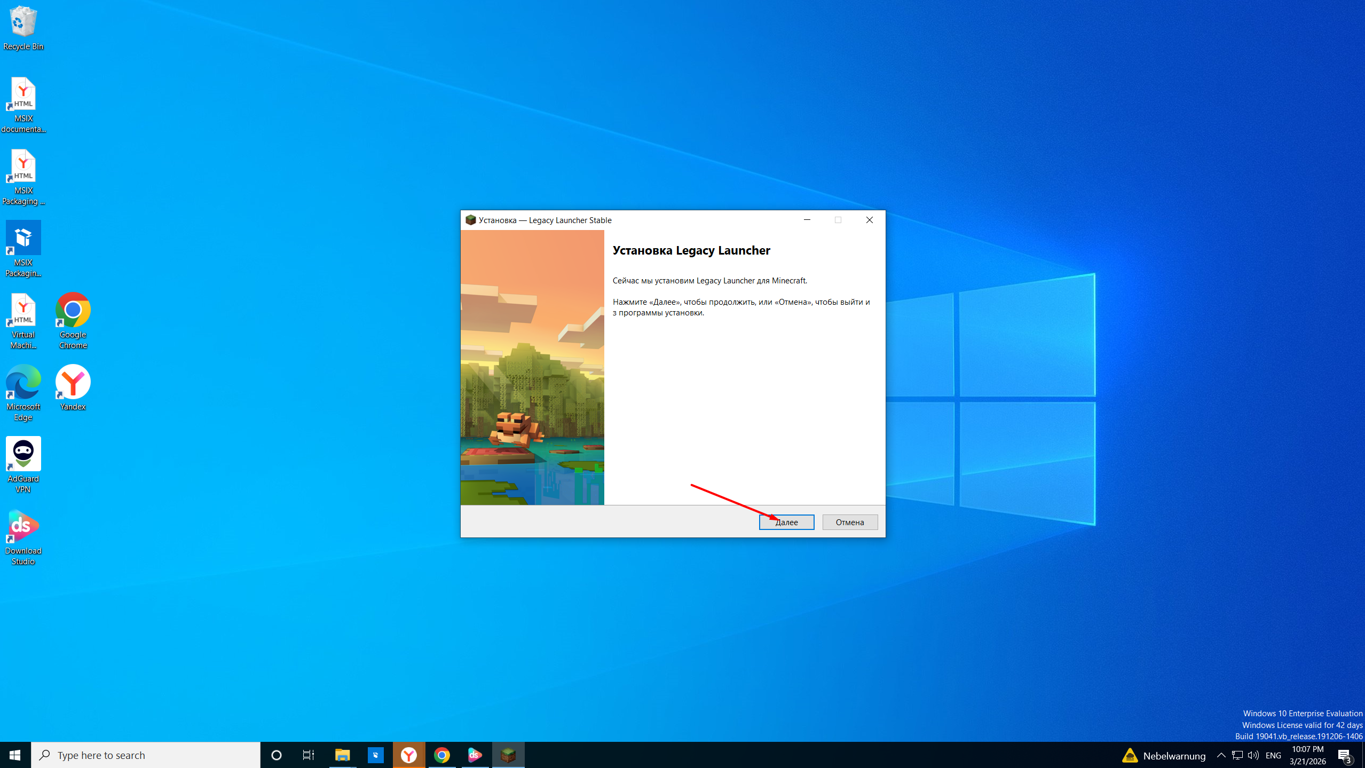The height and width of the screenshot is (768, 1365).
Task: Select the MSIX Packaging Tool desktop shortcut
Action: click(x=23, y=249)
